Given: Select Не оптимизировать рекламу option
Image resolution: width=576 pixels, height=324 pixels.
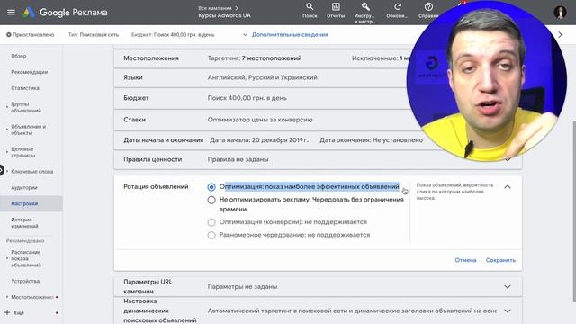Looking at the screenshot, I should click(211, 200).
